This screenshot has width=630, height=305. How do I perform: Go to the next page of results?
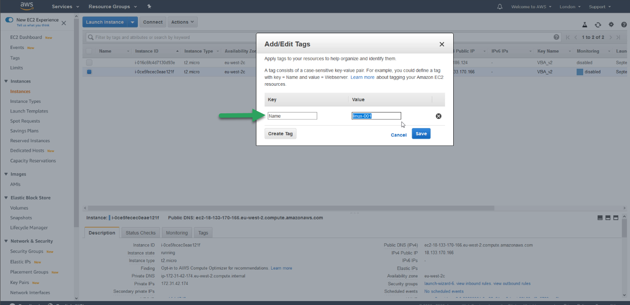click(x=611, y=38)
